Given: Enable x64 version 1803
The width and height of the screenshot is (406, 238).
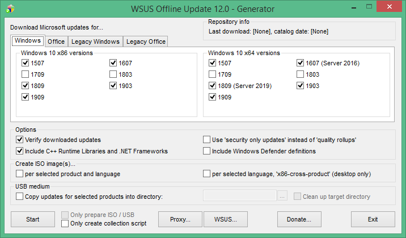Looking at the screenshot, I should coord(300,74).
